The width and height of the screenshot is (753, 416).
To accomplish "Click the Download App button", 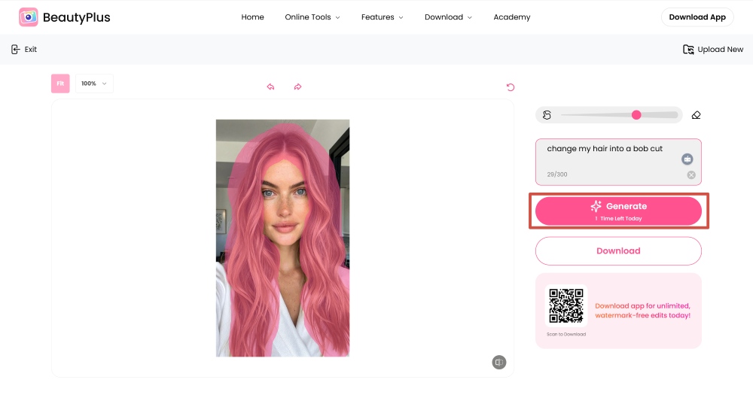I will (x=697, y=17).
